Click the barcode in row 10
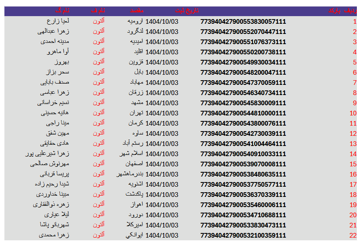This screenshot has width=359, height=244. (243, 113)
